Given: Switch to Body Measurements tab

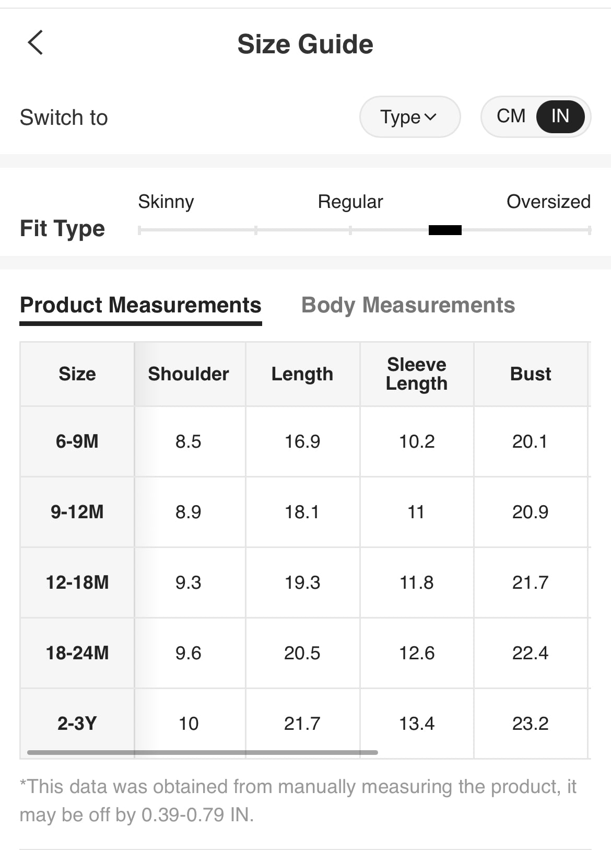Looking at the screenshot, I should [x=408, y=305].
